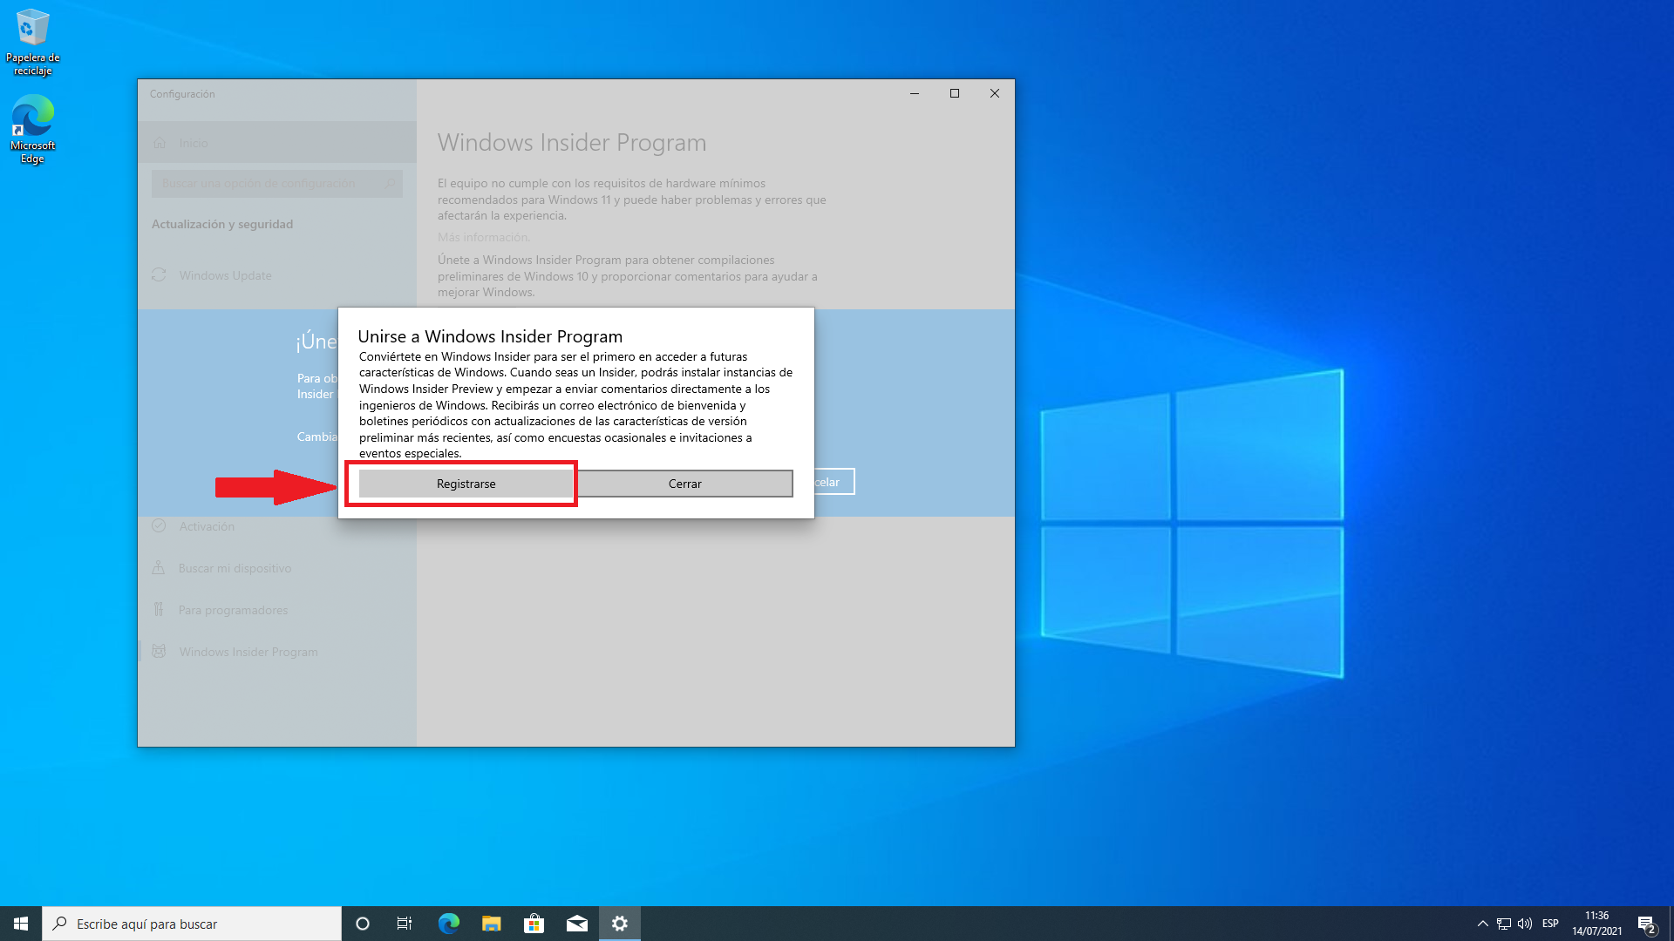Open Microsoft Store from taskbar
This screenshot has width=1674, height=941.
[534, 924]
